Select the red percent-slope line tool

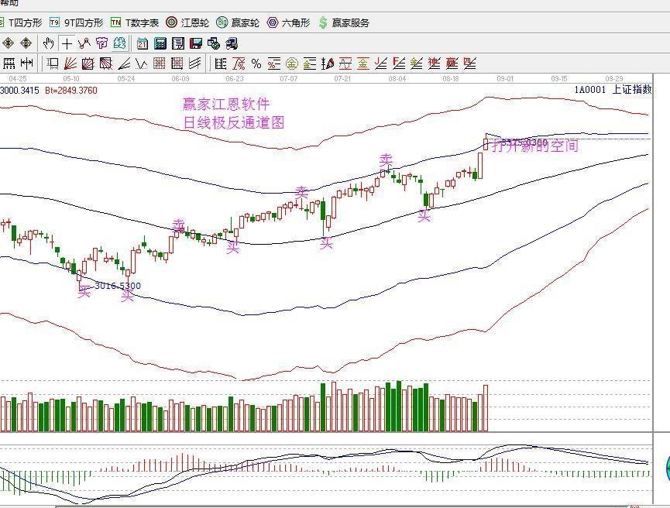click(239, 64)
